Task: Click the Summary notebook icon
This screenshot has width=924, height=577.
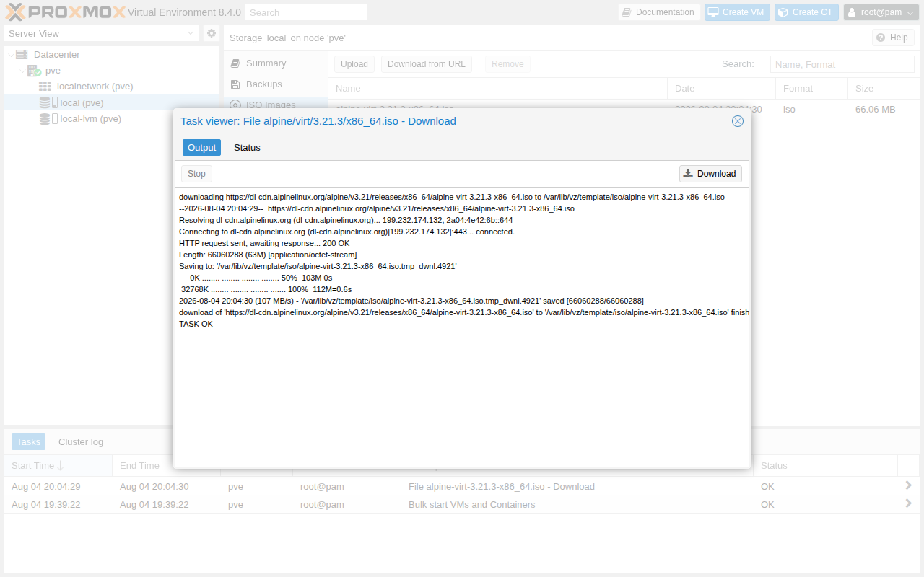Action: pyautogui.click(x=235, y=63)
